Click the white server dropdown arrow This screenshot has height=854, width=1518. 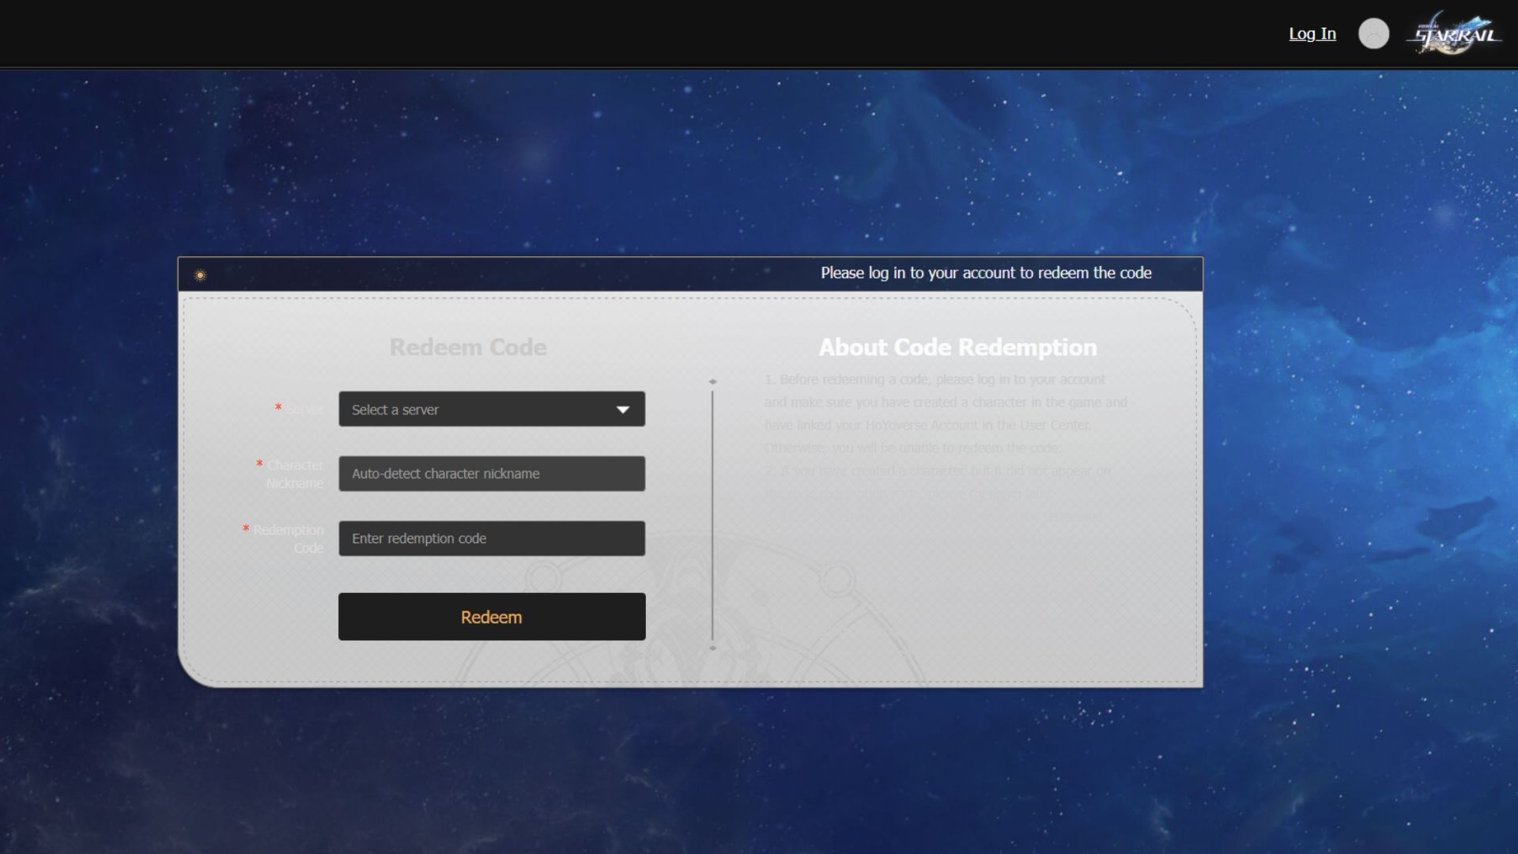coord(623,410)
